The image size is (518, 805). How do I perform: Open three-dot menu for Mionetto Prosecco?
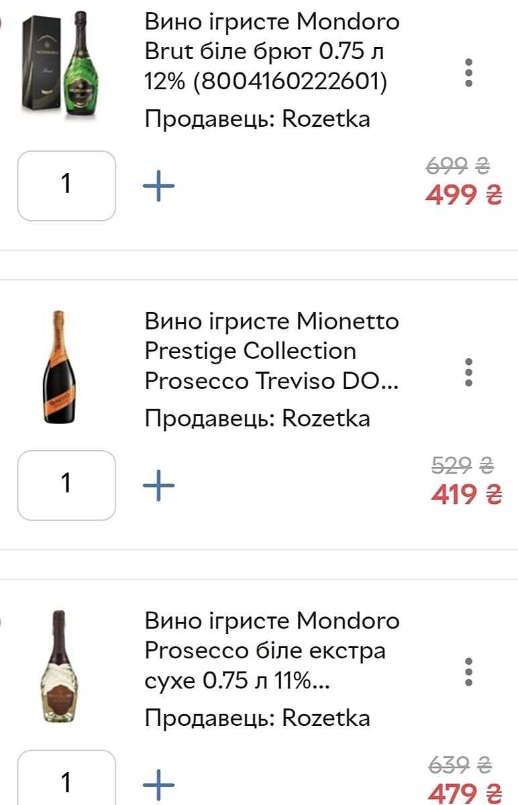coord(468,372)
